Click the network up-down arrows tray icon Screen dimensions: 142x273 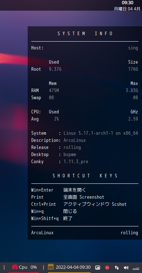tap(117, 267)
